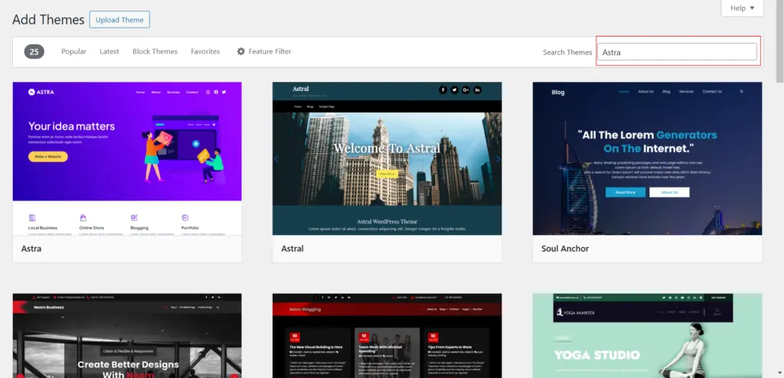784x378 pixels.
Task: Select the Astra theme thumbnail
Action: (x=127, y=158)
